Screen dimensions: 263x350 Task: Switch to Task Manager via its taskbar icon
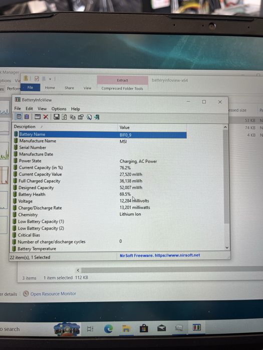tap(179, 327)
